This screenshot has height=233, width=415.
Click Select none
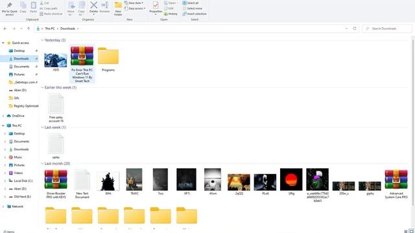pos(192,8)
